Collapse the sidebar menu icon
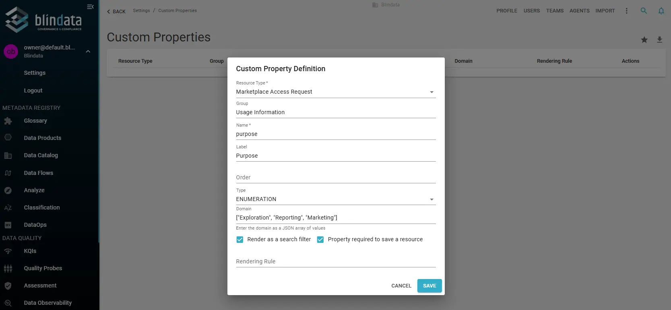 pos(90,7)
